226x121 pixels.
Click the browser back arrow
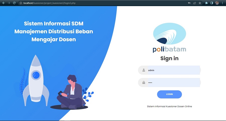(4, 3)
